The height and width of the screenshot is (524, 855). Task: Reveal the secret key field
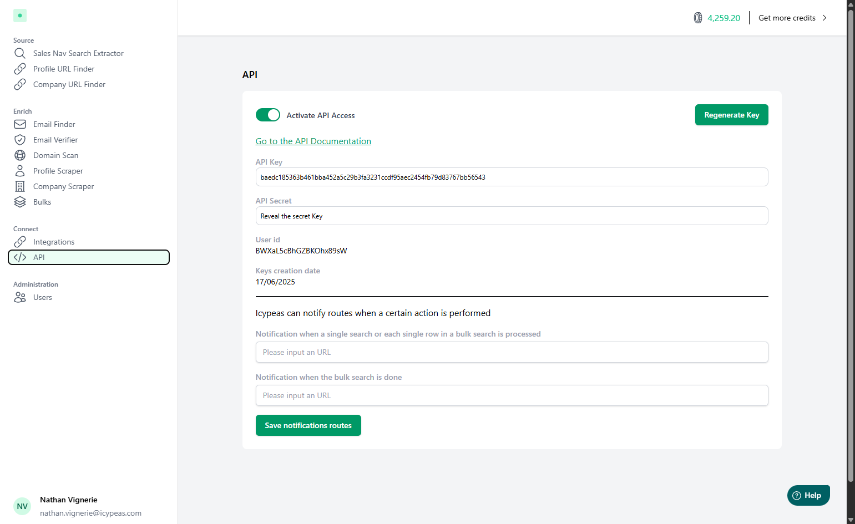(x=512, y=216)
